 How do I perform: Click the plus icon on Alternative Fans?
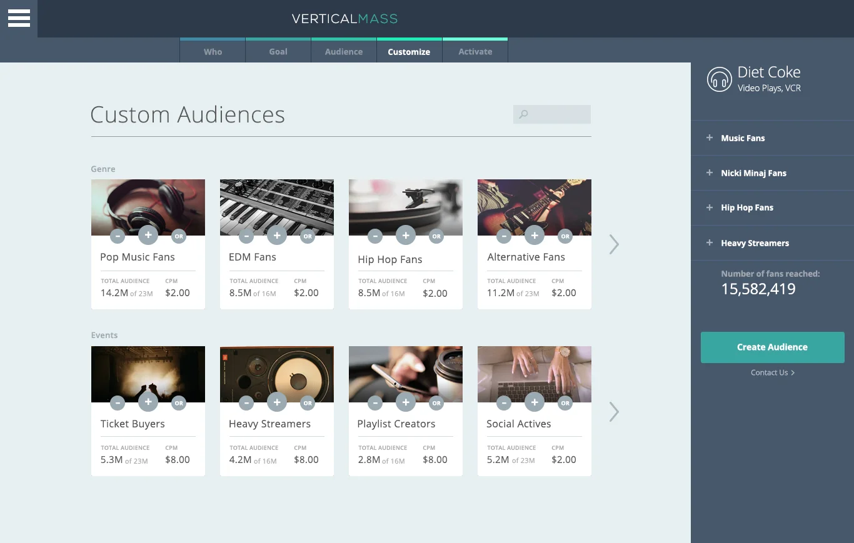pyautogui.click(x=535, y=236)
